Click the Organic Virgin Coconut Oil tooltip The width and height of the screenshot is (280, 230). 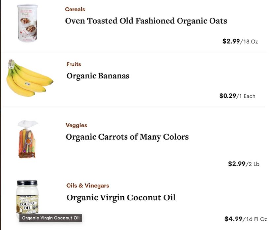tap(51, 218)
